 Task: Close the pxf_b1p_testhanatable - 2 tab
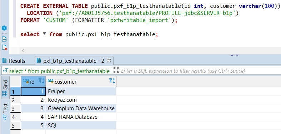pos(109,61)
